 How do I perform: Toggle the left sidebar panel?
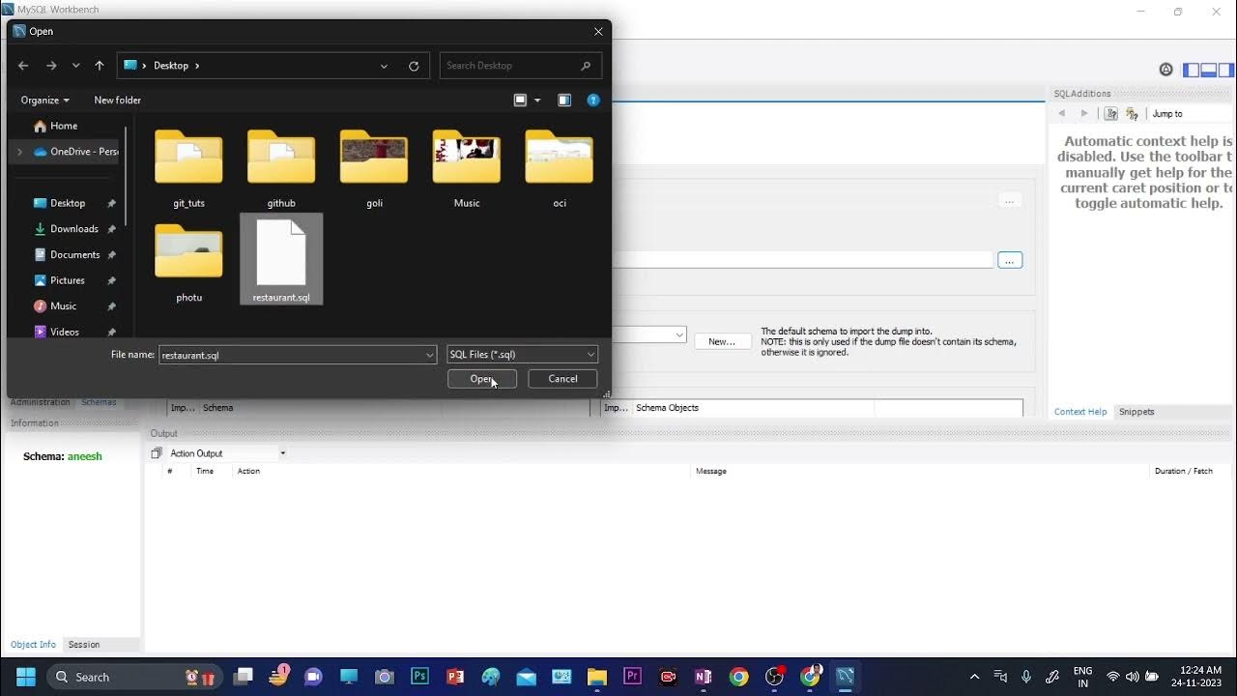[x=1192, y=70]
